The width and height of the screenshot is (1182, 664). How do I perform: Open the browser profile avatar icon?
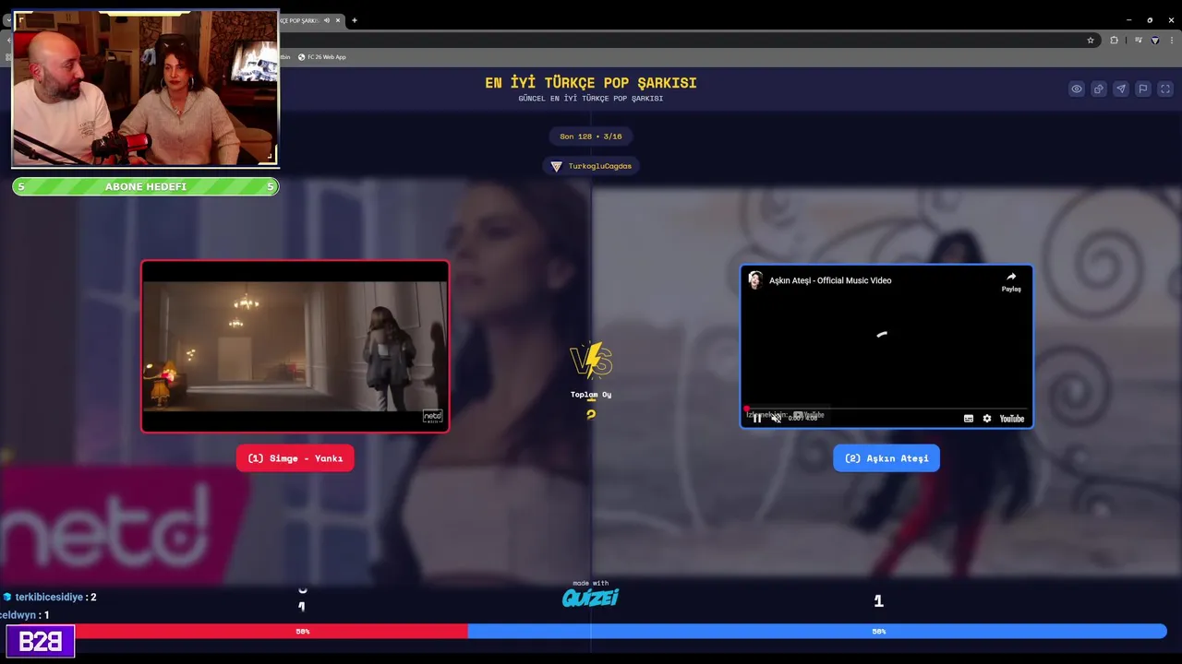[x=1154, y=41]
